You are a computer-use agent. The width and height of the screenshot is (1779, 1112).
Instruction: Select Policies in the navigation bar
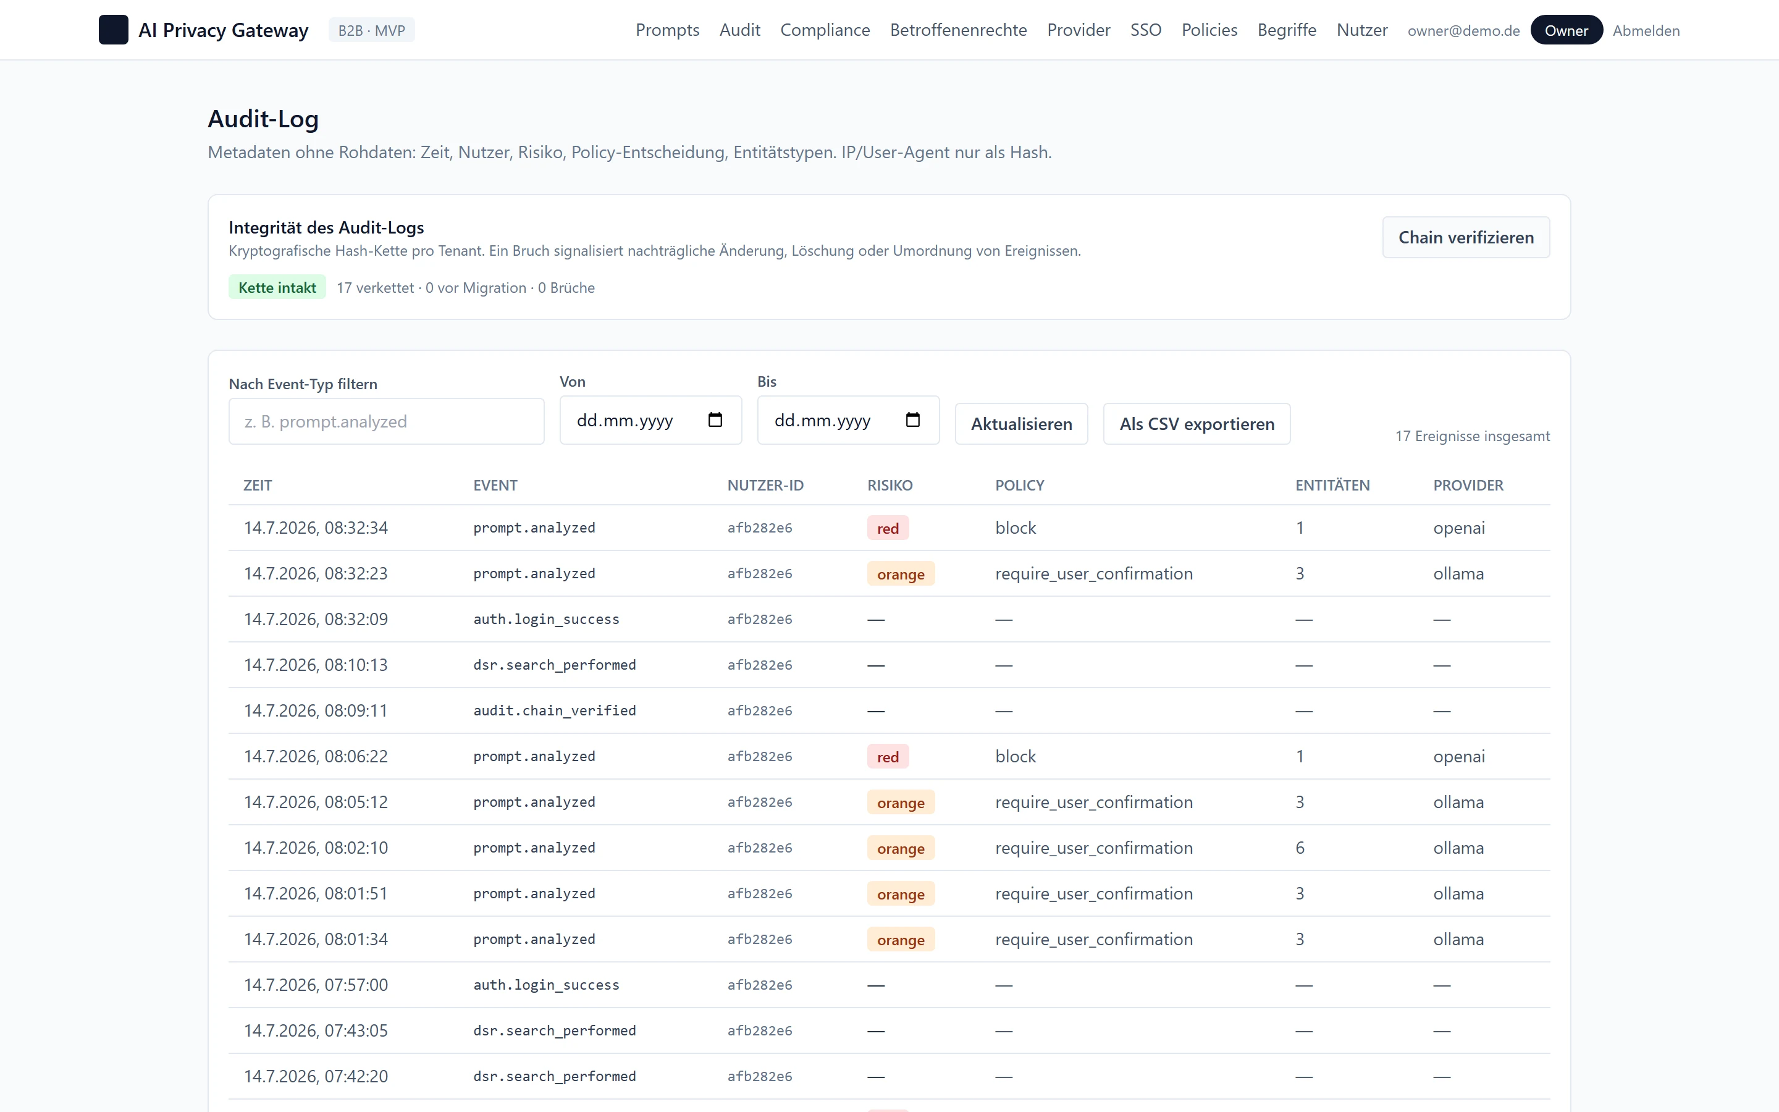tap(1209, 30)
